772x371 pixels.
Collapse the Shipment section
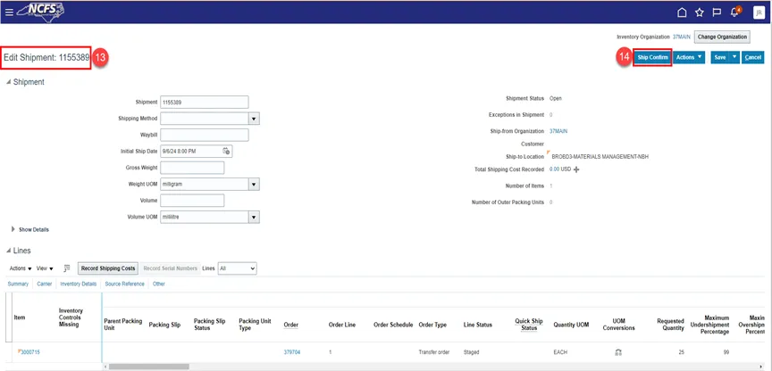9,82
